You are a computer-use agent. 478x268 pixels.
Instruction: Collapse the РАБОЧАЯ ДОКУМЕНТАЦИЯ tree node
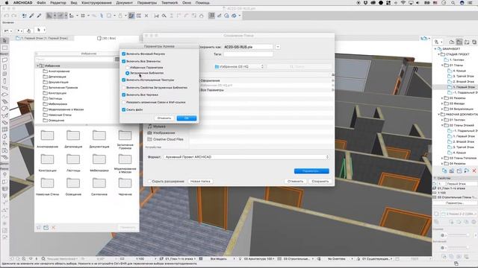(439, 114)
